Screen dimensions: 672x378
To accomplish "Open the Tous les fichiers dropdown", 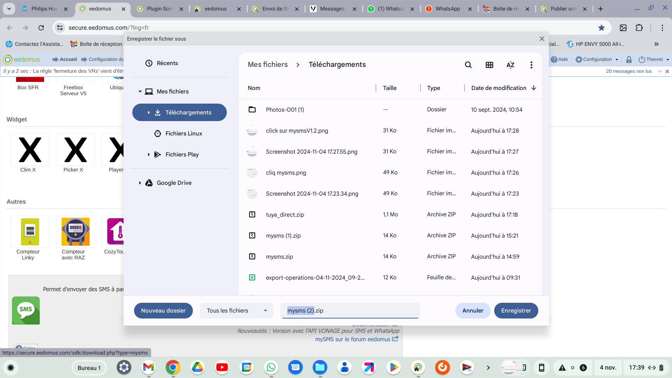I will [x=237, y=310].
